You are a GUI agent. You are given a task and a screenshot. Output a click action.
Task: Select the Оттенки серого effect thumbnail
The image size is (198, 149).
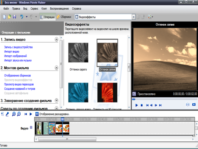click(x=78, y=53)
